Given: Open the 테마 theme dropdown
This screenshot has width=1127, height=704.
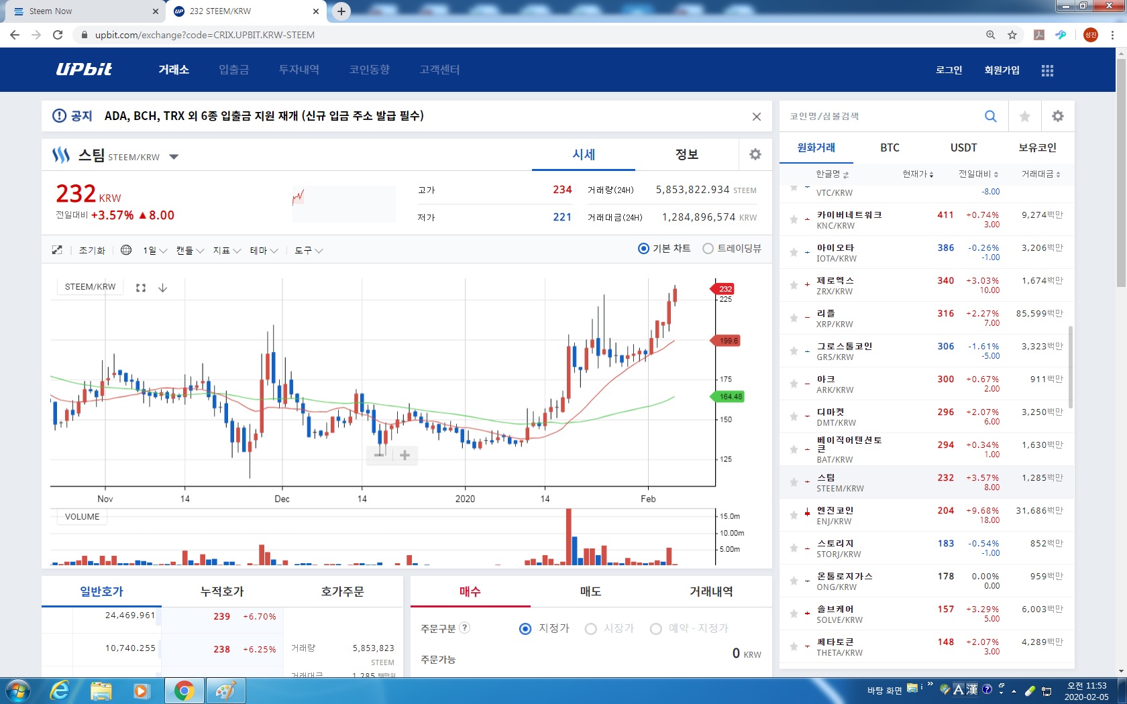Looking at the screenshot, I should (264, 251).
